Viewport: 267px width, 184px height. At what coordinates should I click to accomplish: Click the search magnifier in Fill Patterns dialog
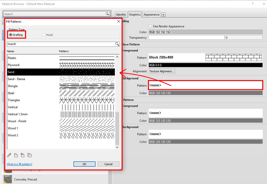pyautogui.click(x=117, y=44)
